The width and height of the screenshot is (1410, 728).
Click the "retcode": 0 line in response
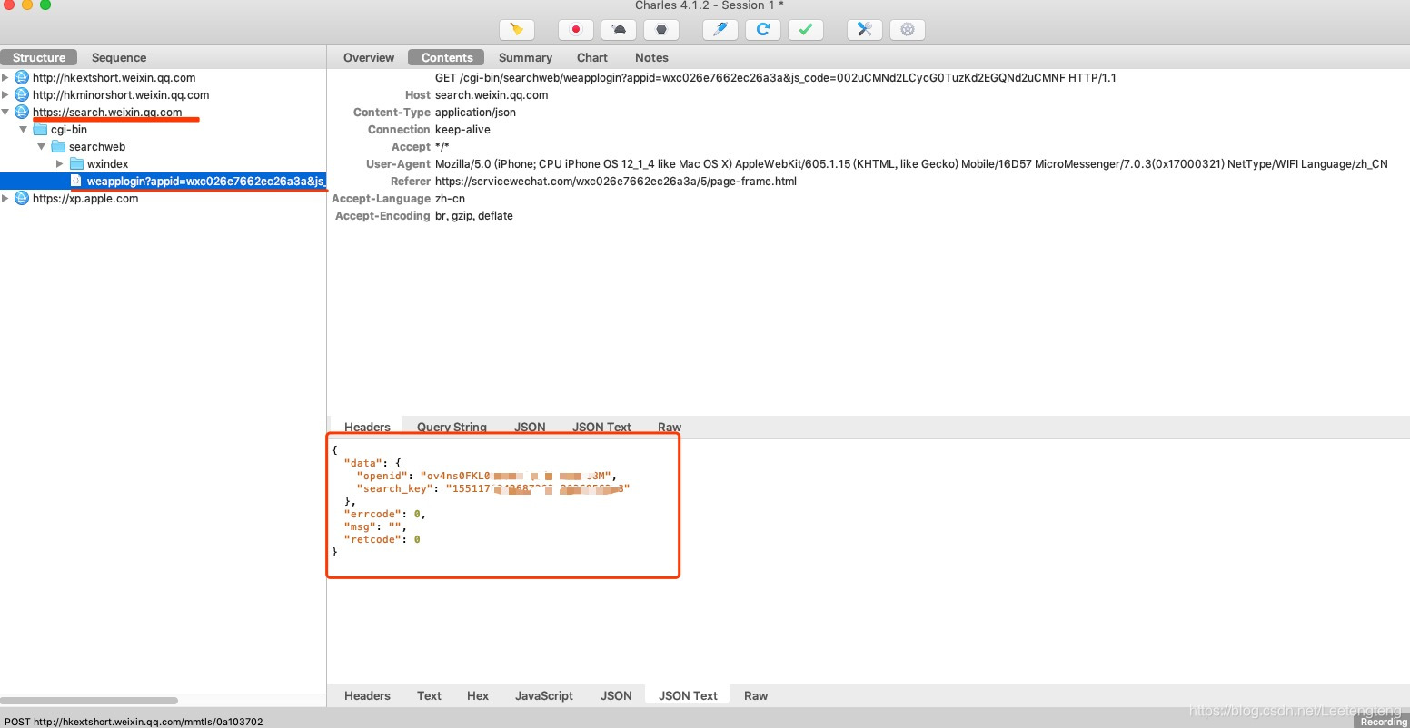click(382, 539)
